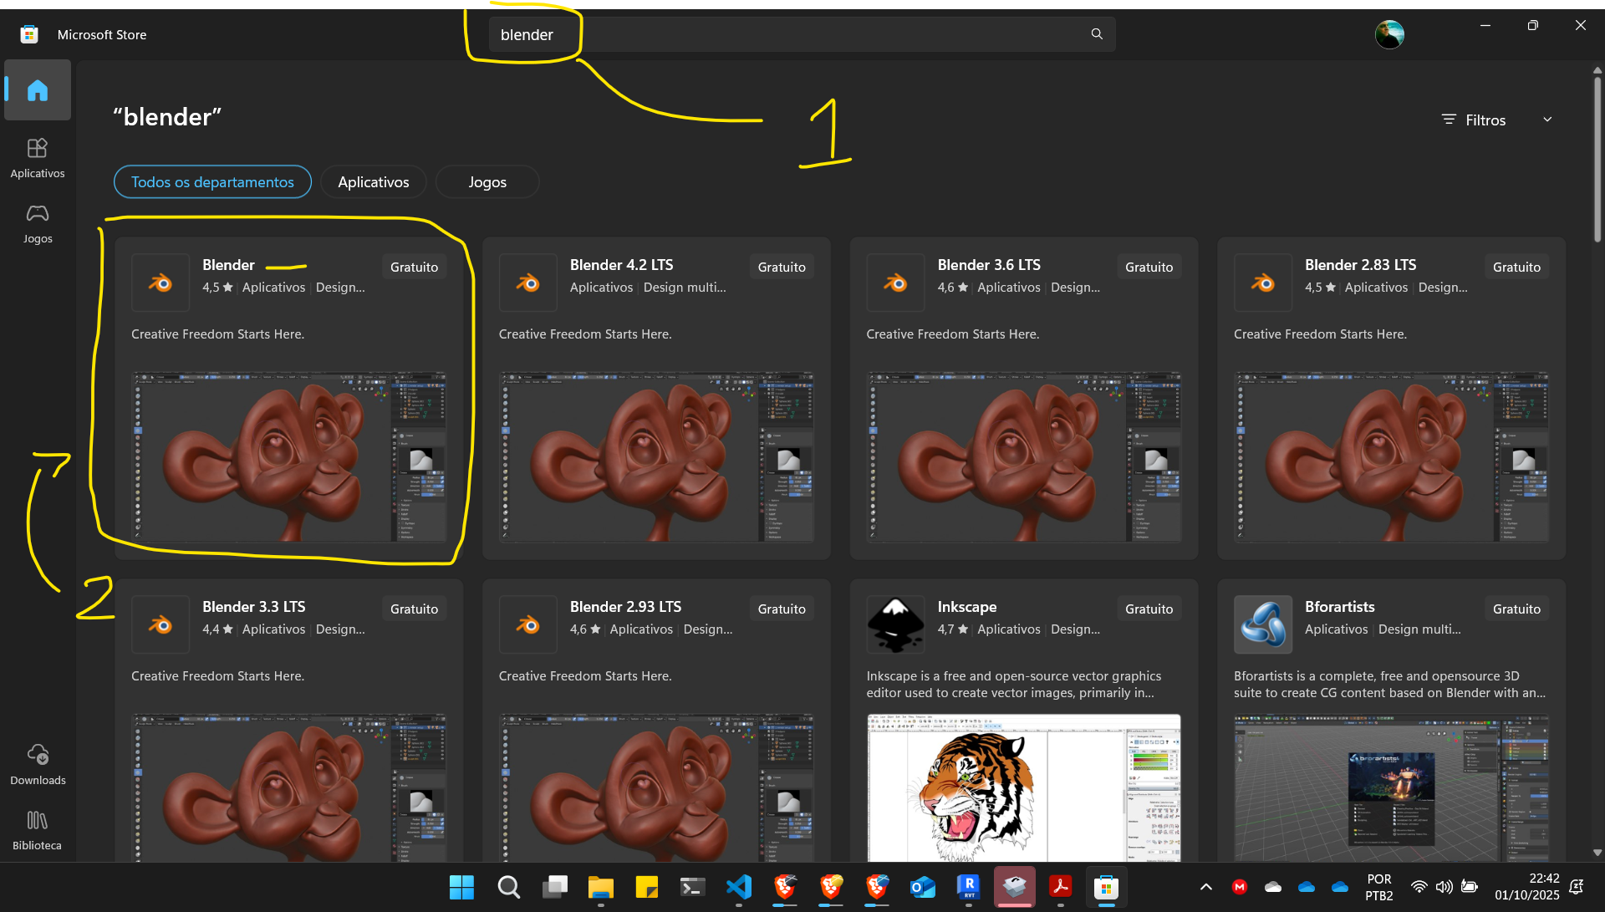
Task: Click the Blender 3.3 LTS screenshot thumbnail
Action: 288,786
